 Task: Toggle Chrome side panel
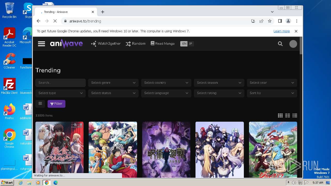pos(280,21)
